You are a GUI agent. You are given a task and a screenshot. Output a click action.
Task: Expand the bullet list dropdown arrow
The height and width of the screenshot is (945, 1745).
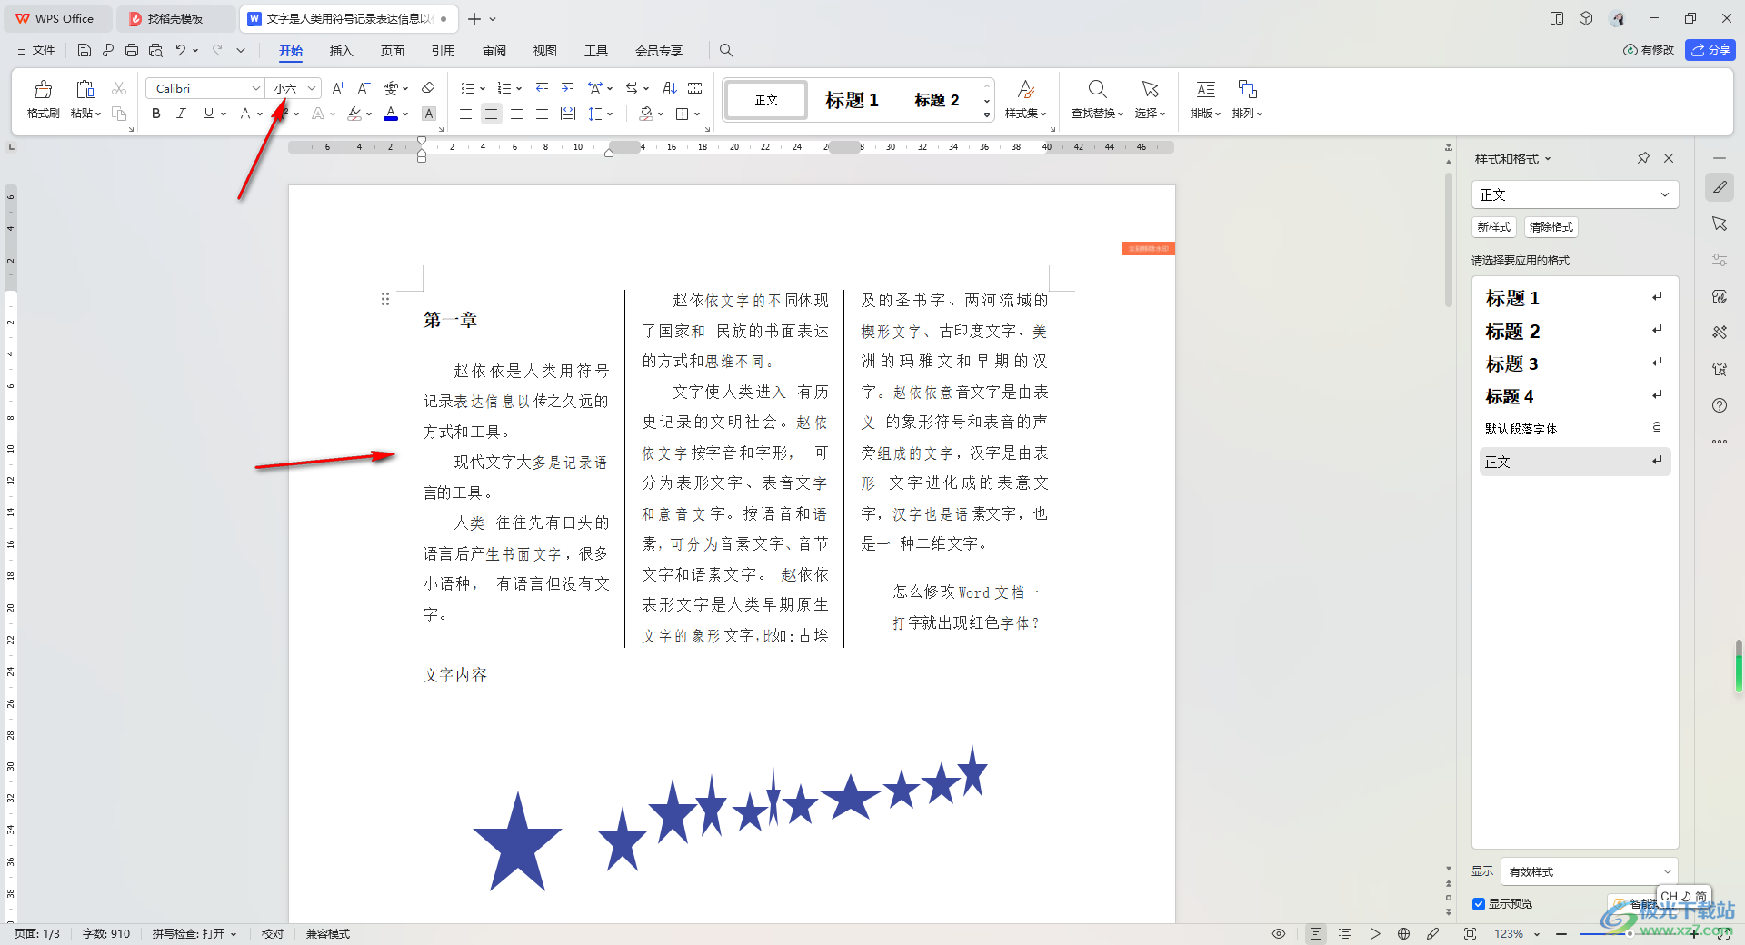click(483, 89)
